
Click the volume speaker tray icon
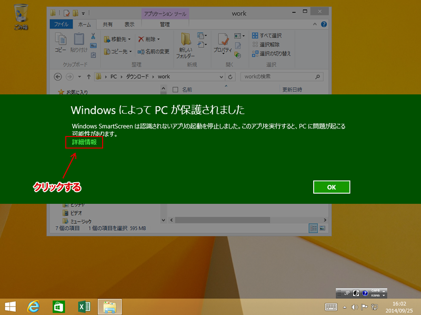pos(354,307)
